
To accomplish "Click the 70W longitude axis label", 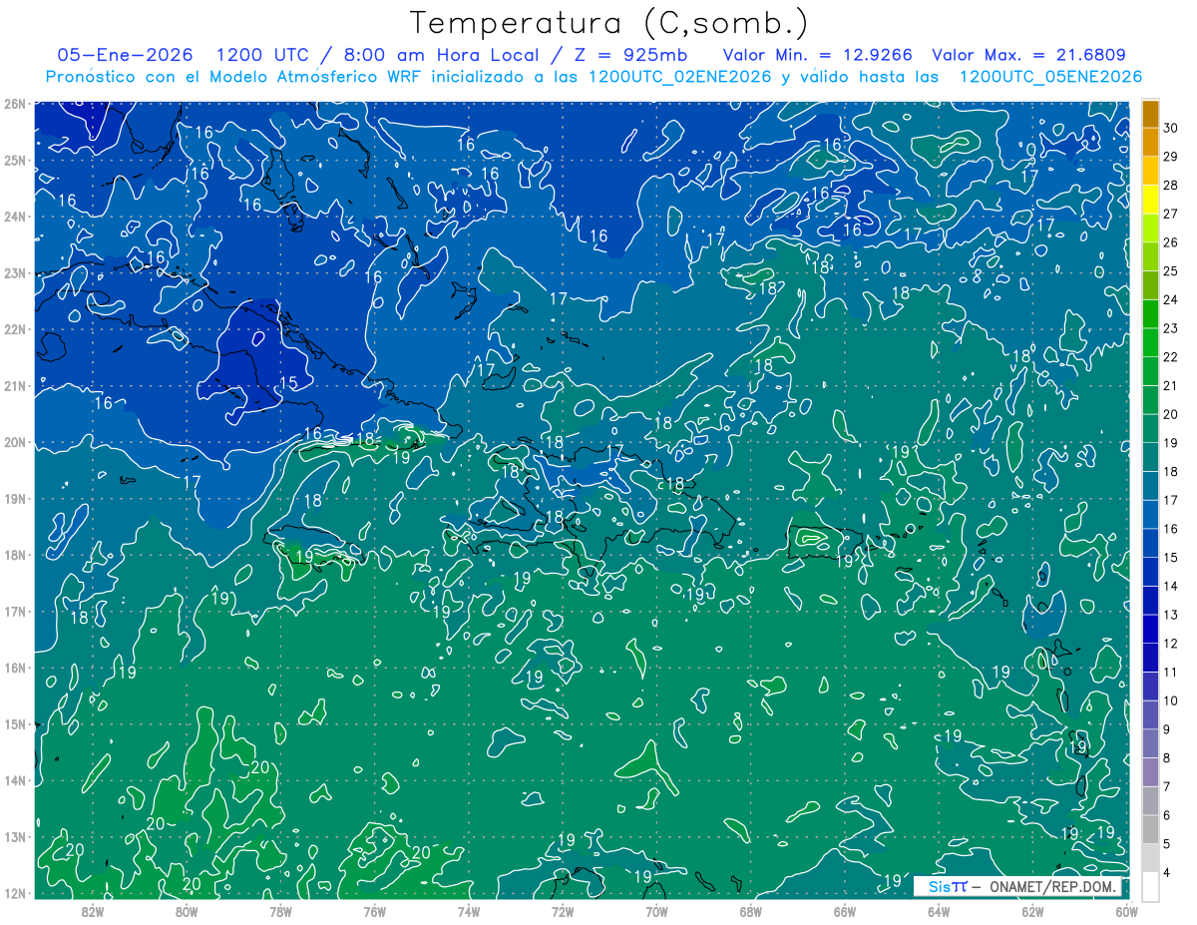I will click(656, 910).
